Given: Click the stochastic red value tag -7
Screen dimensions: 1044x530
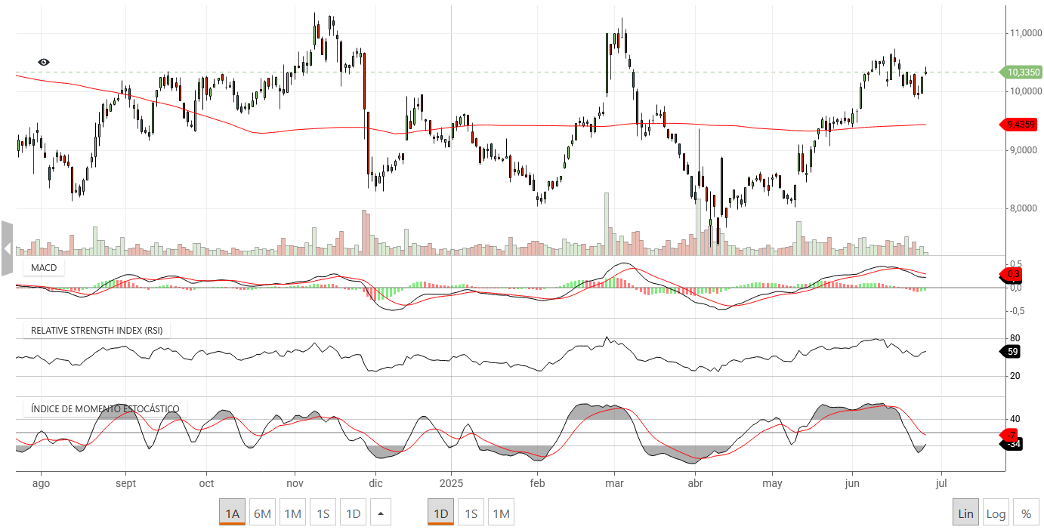Looking at the screenshot, I should coord(1011,435).
